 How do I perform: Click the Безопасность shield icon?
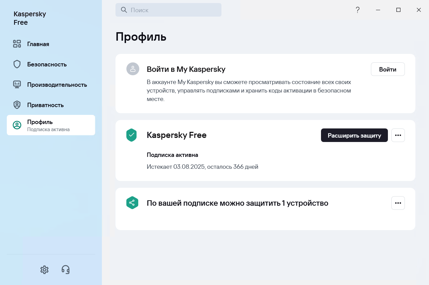click(x=17, y=64)
